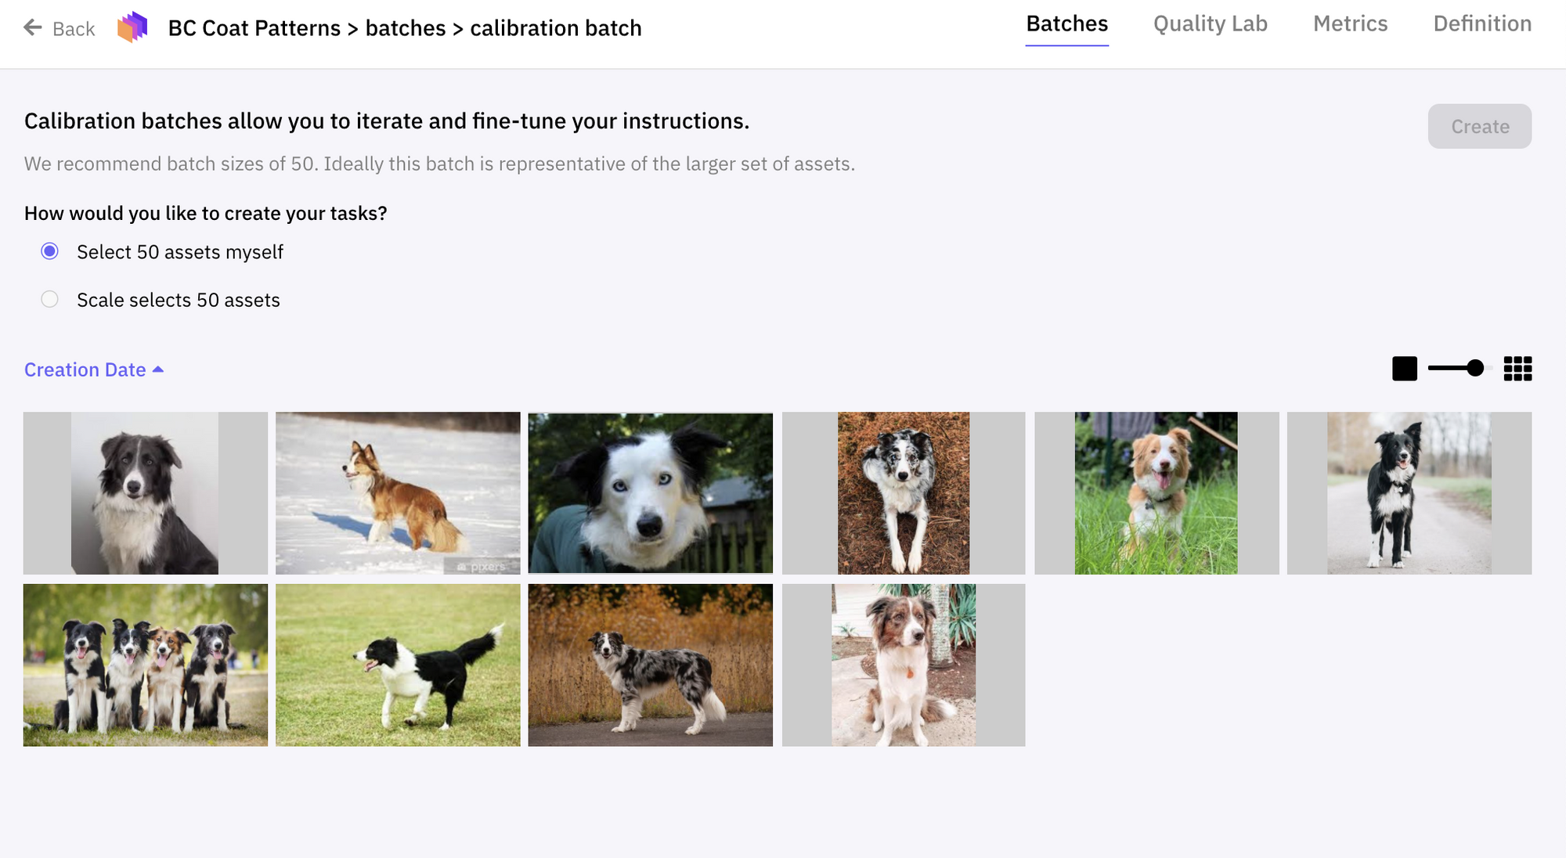Choose the merle dog on road thumbnail

pyautogui.click(x=650, y=665)
